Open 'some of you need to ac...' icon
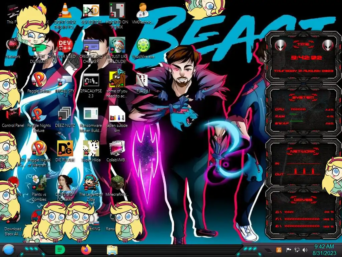342x257 pixels. [x=117, y=79]
